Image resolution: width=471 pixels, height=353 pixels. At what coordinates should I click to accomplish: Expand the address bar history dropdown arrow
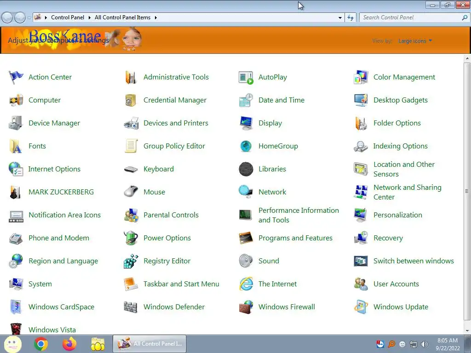(340, 18)
